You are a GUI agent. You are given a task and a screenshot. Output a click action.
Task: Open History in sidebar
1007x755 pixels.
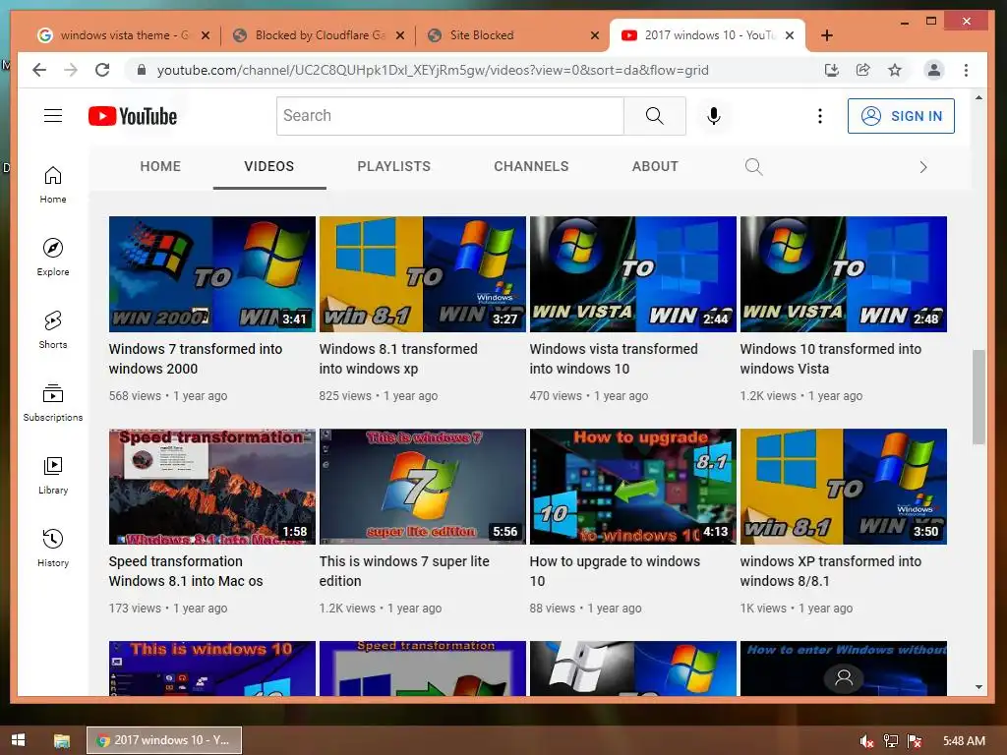click(x=53, y=548)
